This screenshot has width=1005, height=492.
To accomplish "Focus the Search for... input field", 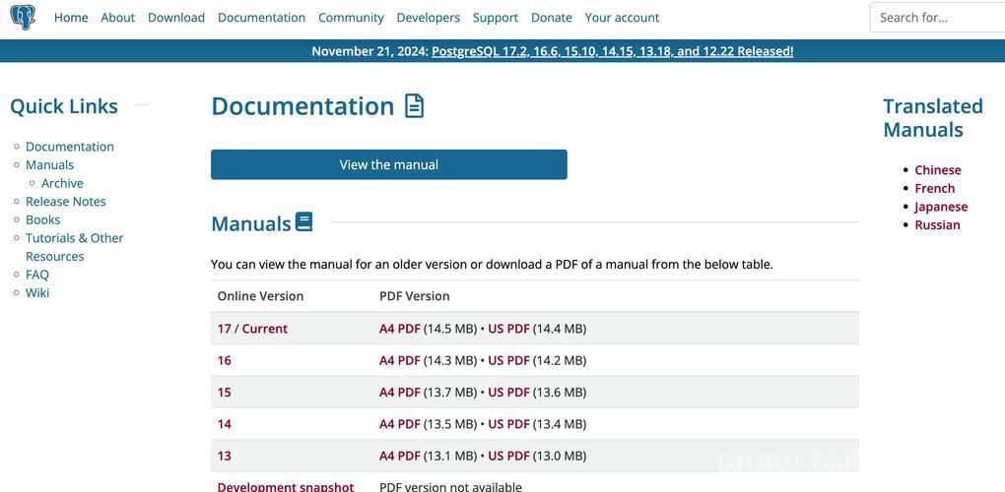I will [x=937, y=18].
